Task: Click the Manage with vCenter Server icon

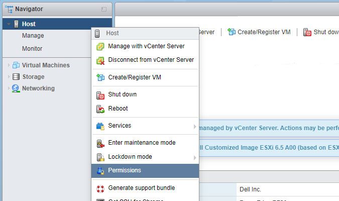Action: click(x=100, y=46)
